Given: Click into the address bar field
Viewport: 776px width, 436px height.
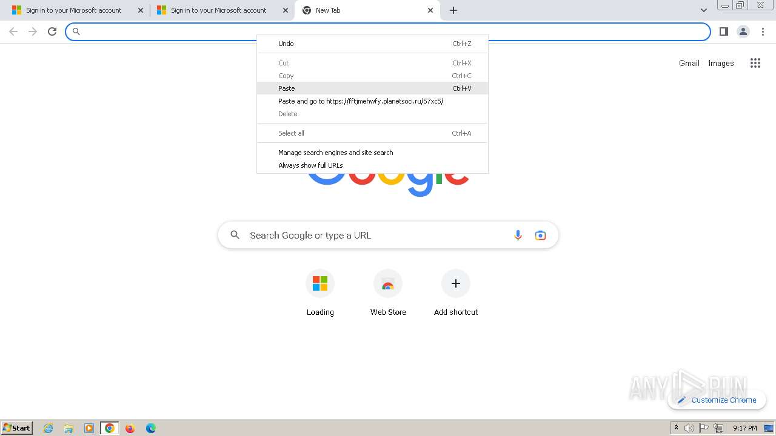Looking at the screenshot, I should pyautogui.click(x=388, y=31).
